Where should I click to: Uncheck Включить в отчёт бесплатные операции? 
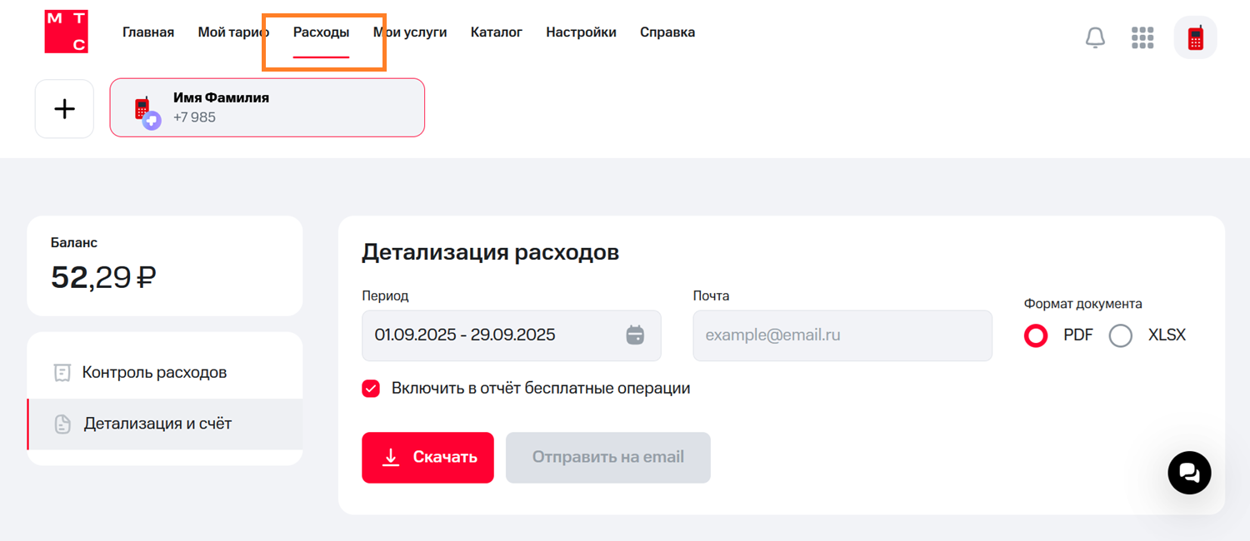[370, 388]
